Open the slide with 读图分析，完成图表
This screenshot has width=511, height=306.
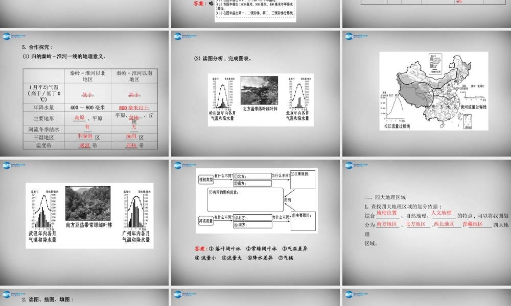coord(255,93)
